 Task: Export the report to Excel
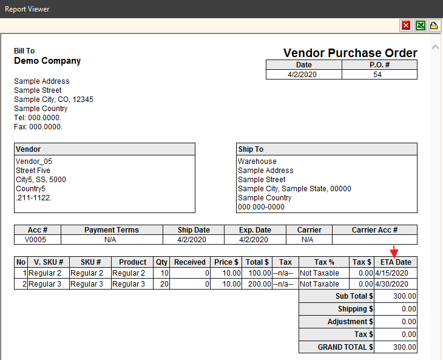[x=420, y=25]
